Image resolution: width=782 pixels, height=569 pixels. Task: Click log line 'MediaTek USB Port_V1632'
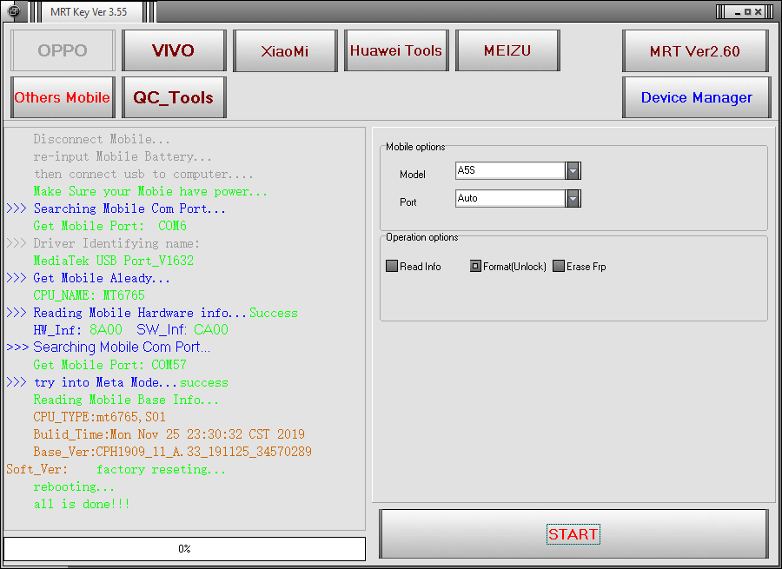click(113, 261)
